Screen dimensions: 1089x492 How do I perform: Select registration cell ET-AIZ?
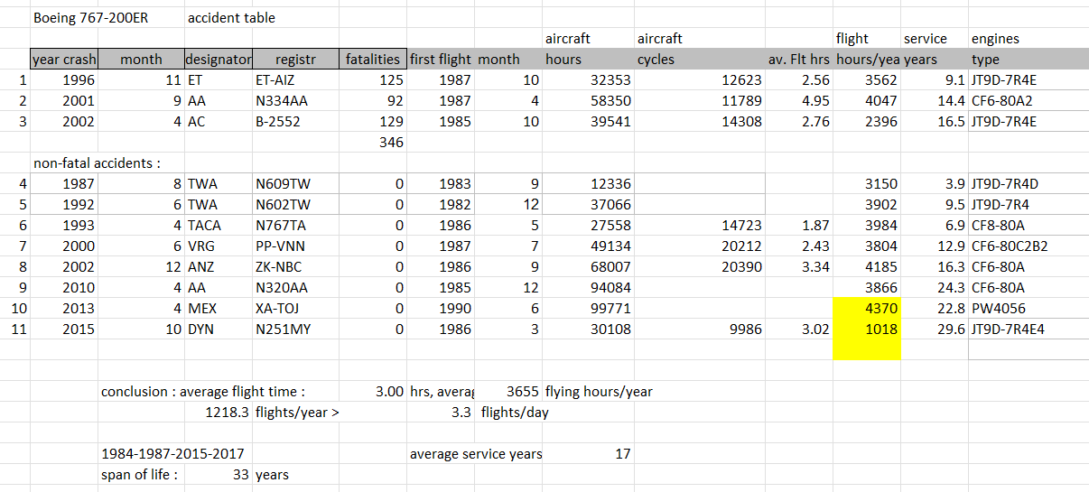pos(295,79)
